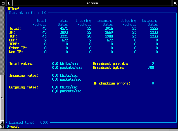Click the 'IP checksum errors:' label
178x131 pixels.
tap(112, 83)
